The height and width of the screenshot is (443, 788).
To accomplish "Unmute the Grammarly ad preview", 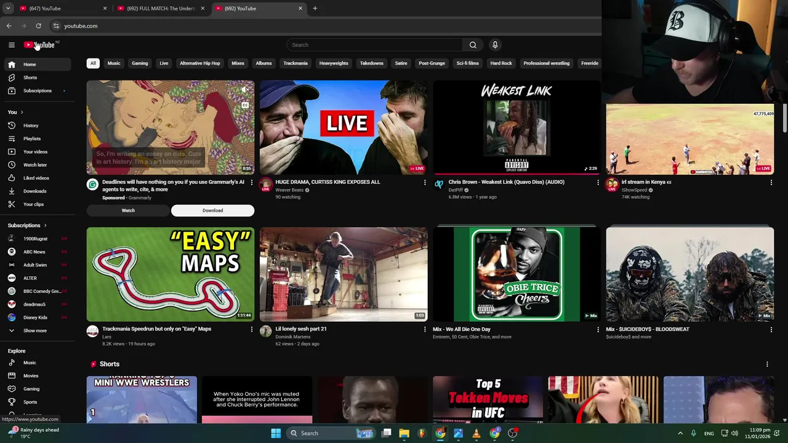I will click(244, 90).
